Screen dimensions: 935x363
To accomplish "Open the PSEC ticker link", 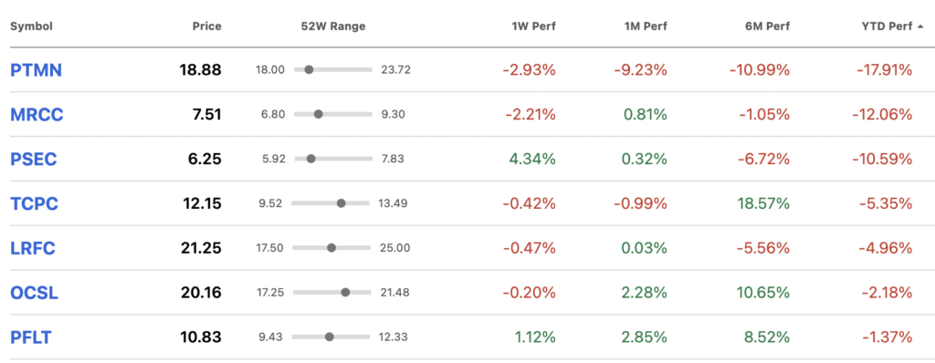I will pos(34,159).
